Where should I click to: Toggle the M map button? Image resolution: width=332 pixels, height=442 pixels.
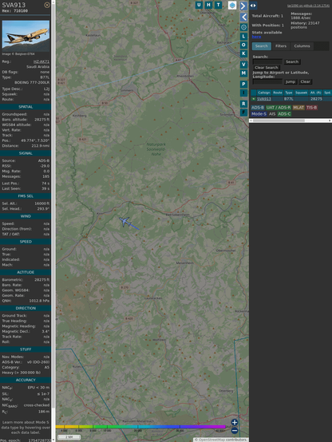pyautogui.click(x=243, y=73)
